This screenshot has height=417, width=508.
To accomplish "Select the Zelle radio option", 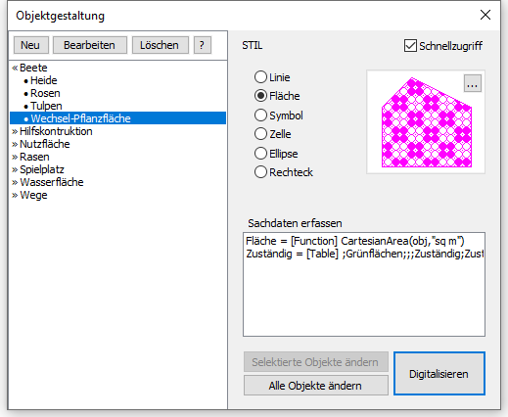I will pyautogui.click(x=260, y=134).
